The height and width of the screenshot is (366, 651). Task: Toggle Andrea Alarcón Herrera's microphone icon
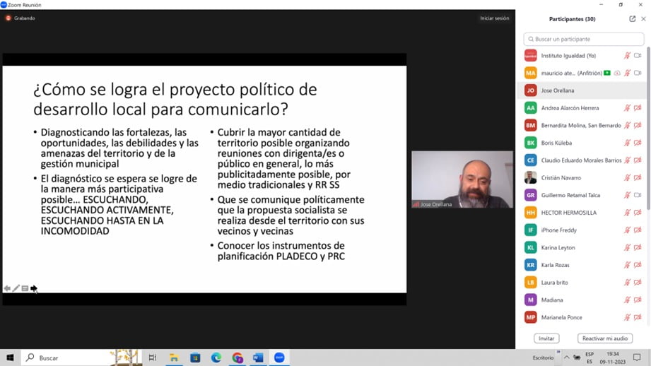point(627,108)
